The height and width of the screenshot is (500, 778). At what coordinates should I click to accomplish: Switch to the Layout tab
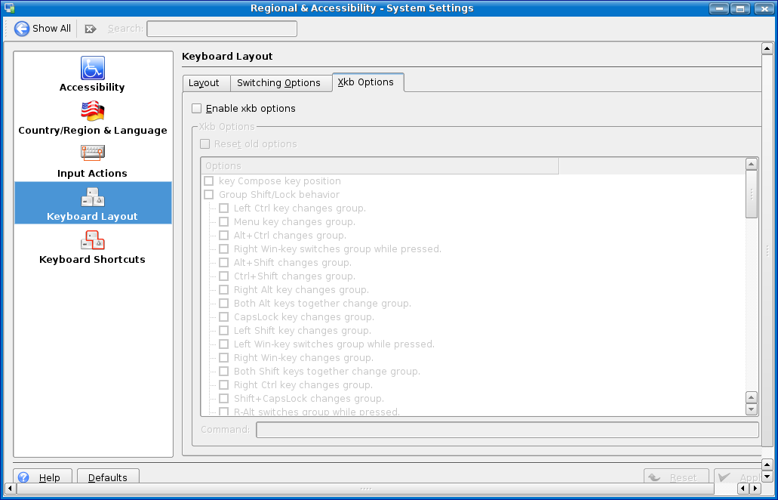(204, 83)
